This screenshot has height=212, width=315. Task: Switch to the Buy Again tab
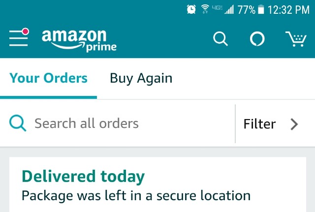(x=141, y=79)
